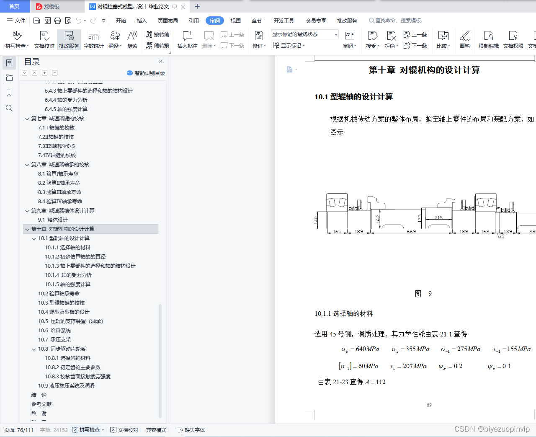Viewport: 536px width, 437px height.
Task: Collapse the 第十章 对辊机构的设计计算 tree item
Action: [27, 229]
